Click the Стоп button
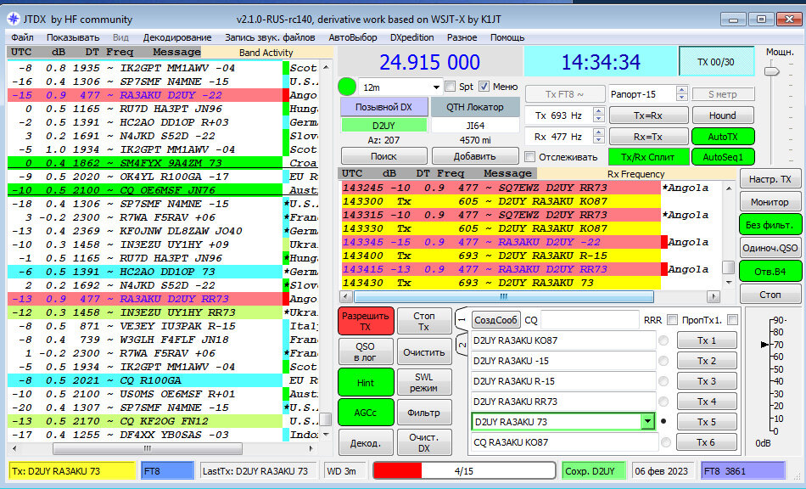The width and height of the screenshot is (806, 489). pyautogui.click(x=770, y=294)
